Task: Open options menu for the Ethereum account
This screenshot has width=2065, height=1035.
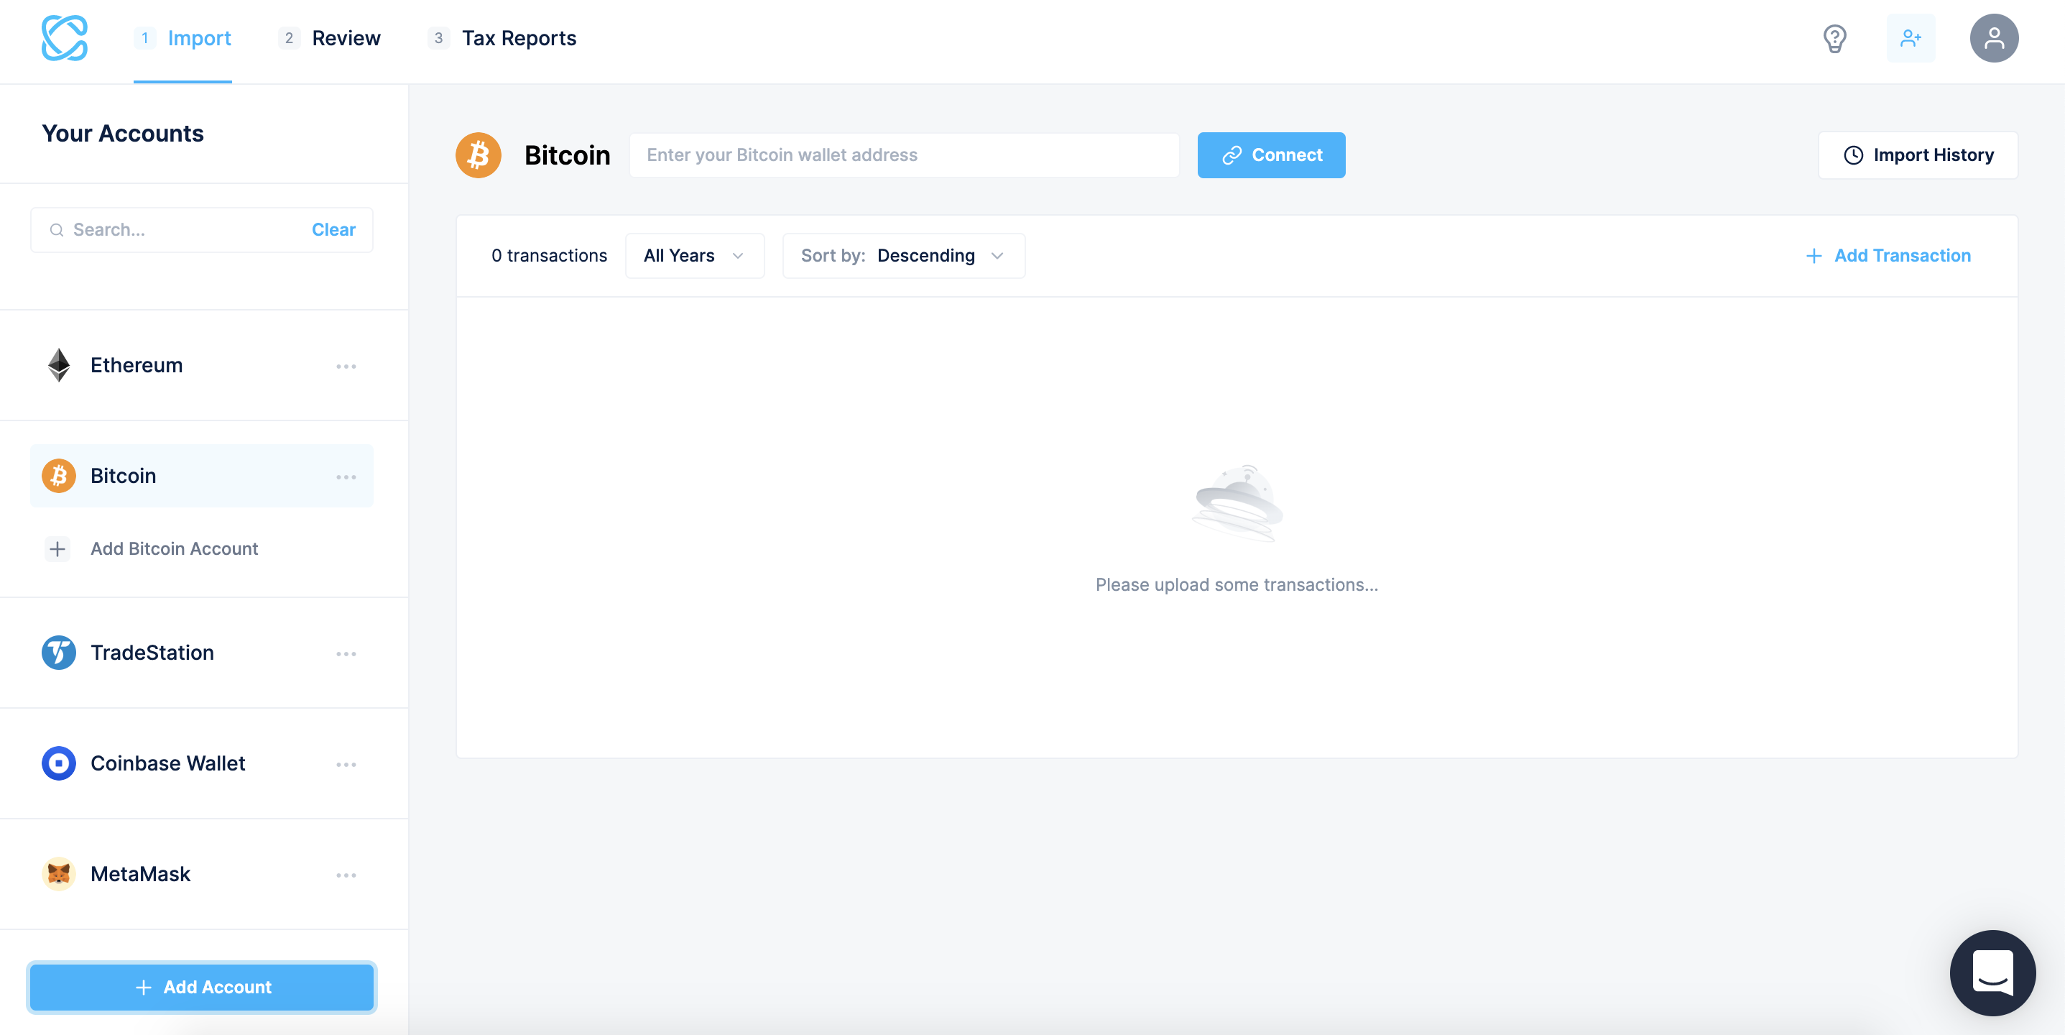Action: tap(346, 367)
